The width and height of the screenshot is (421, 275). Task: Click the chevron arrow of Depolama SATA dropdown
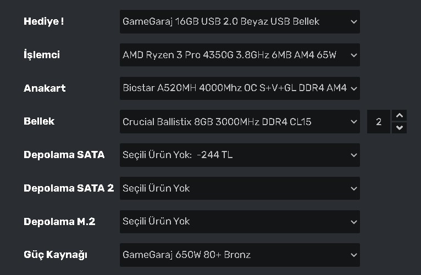[353, 155]
